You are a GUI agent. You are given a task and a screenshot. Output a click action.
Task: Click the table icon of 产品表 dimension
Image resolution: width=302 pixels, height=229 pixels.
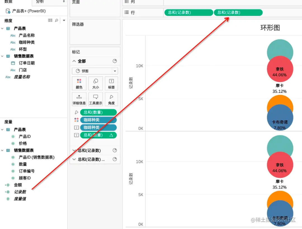coord(8,29)
